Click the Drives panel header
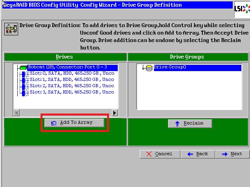 click(x=65, y=57)
